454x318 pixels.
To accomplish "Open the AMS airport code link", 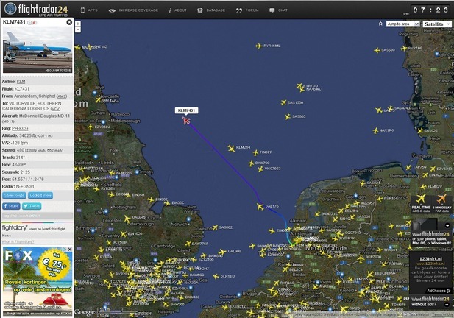I will [x=61, y=96].
